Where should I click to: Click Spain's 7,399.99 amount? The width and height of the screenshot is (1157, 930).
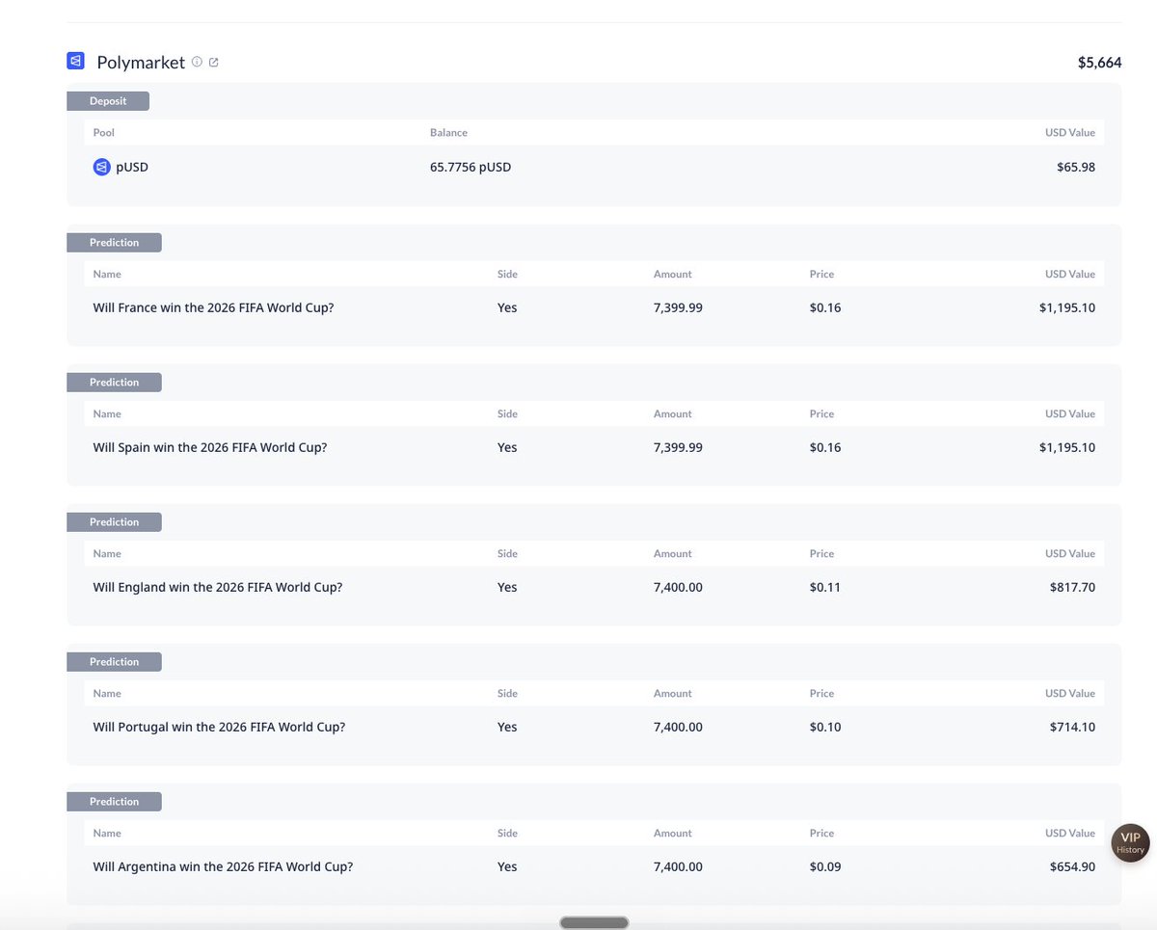(678, 447)
